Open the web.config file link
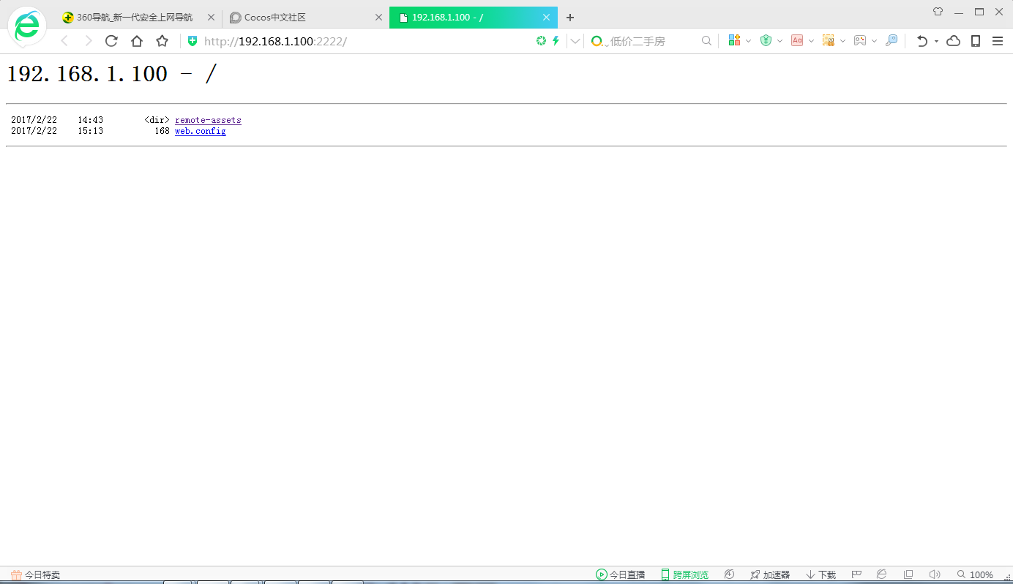This screenshot has height=584, width=1013. (x=200, y=131)
